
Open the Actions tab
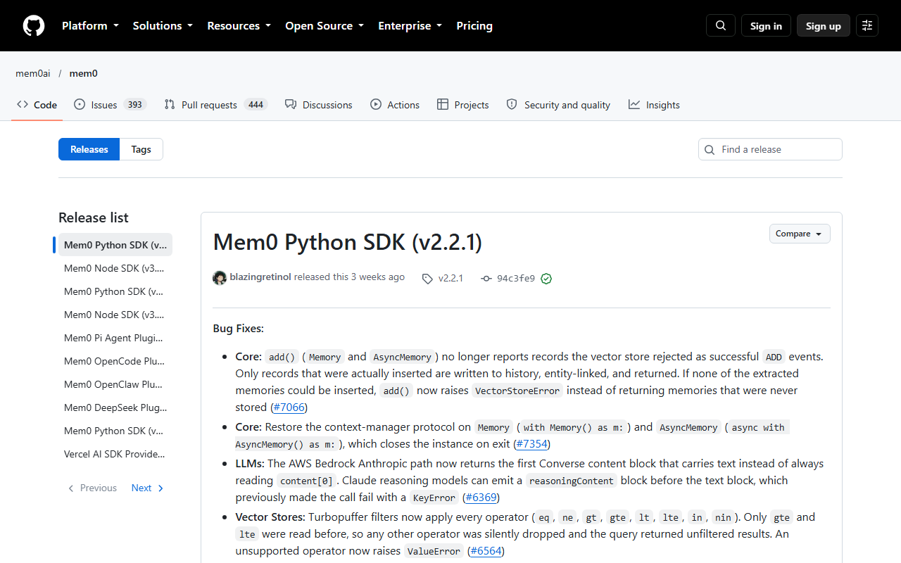coord(395,105)
